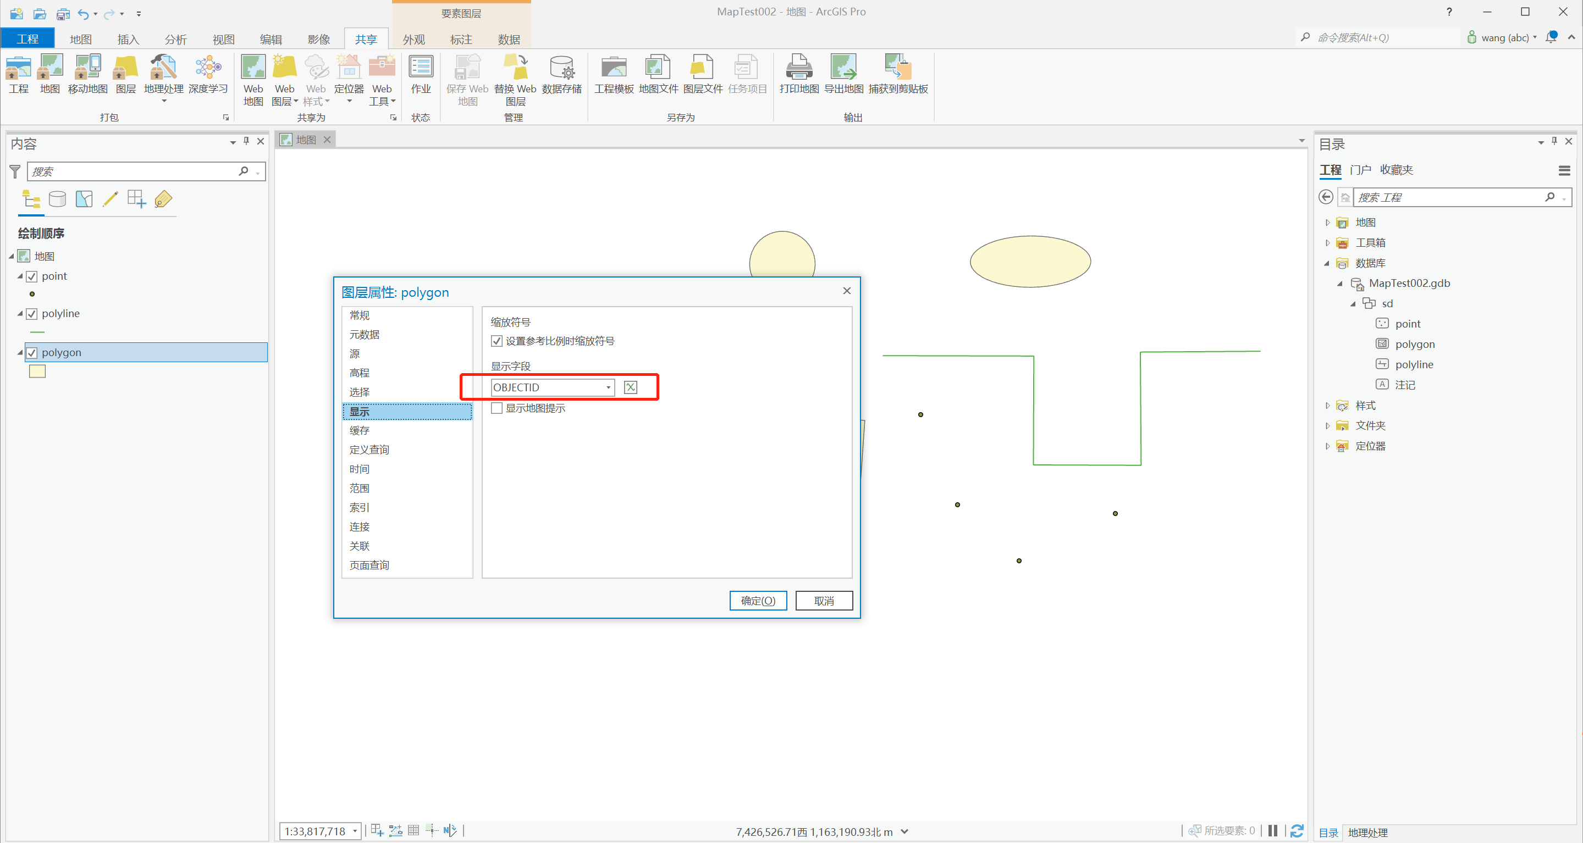Screen dimensions: 1583x843
Task: Toggle visibility of the polyline layer
Action: click(x=32, y=314)
